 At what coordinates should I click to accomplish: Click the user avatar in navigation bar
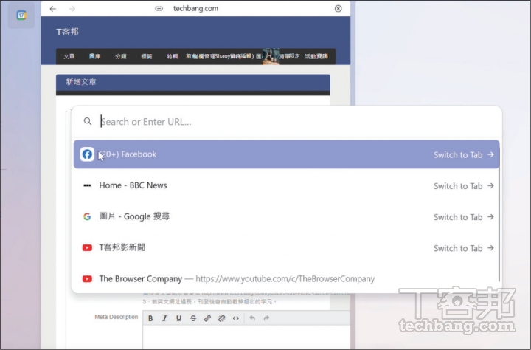click(271, 56)
